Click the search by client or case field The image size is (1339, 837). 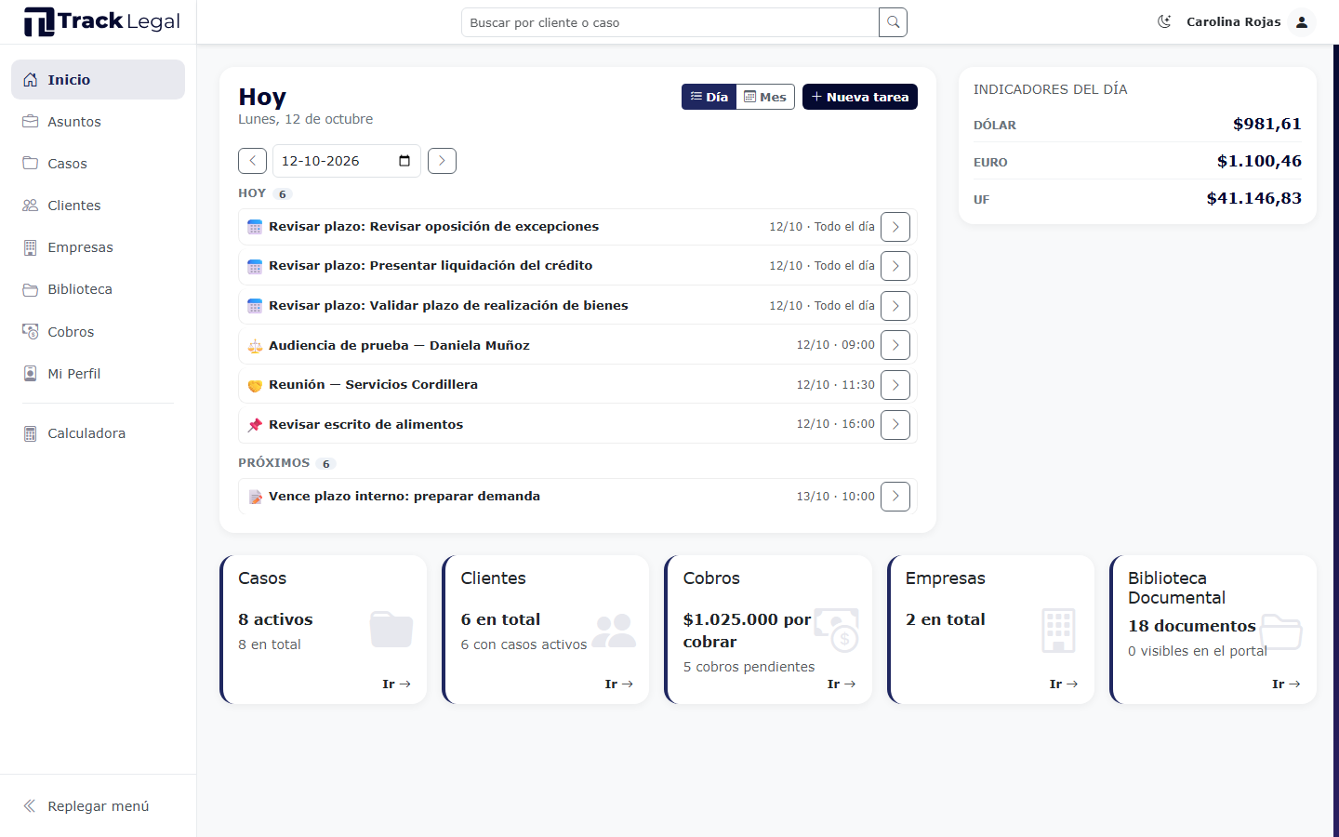coord(670,22)
